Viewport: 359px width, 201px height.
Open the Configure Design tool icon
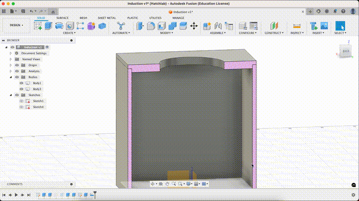click(x=243, y=26)
